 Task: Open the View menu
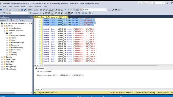pos(10,6)
